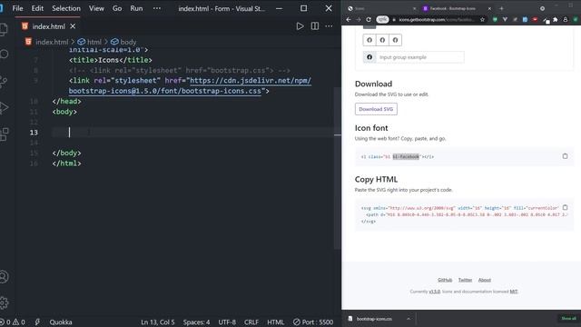The height and width of the screenshot is (327, 581).
Task: Open the MIT license link
Action: 514,292
